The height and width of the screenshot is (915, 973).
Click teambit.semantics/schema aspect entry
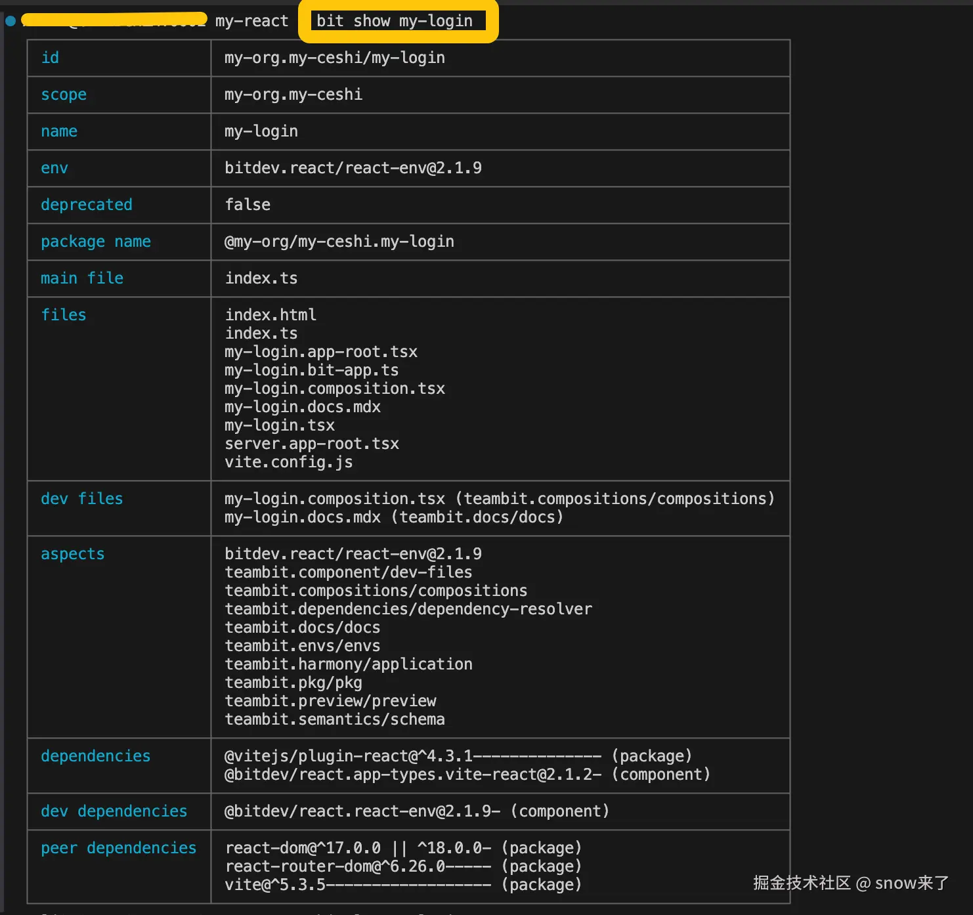[334, 719]
